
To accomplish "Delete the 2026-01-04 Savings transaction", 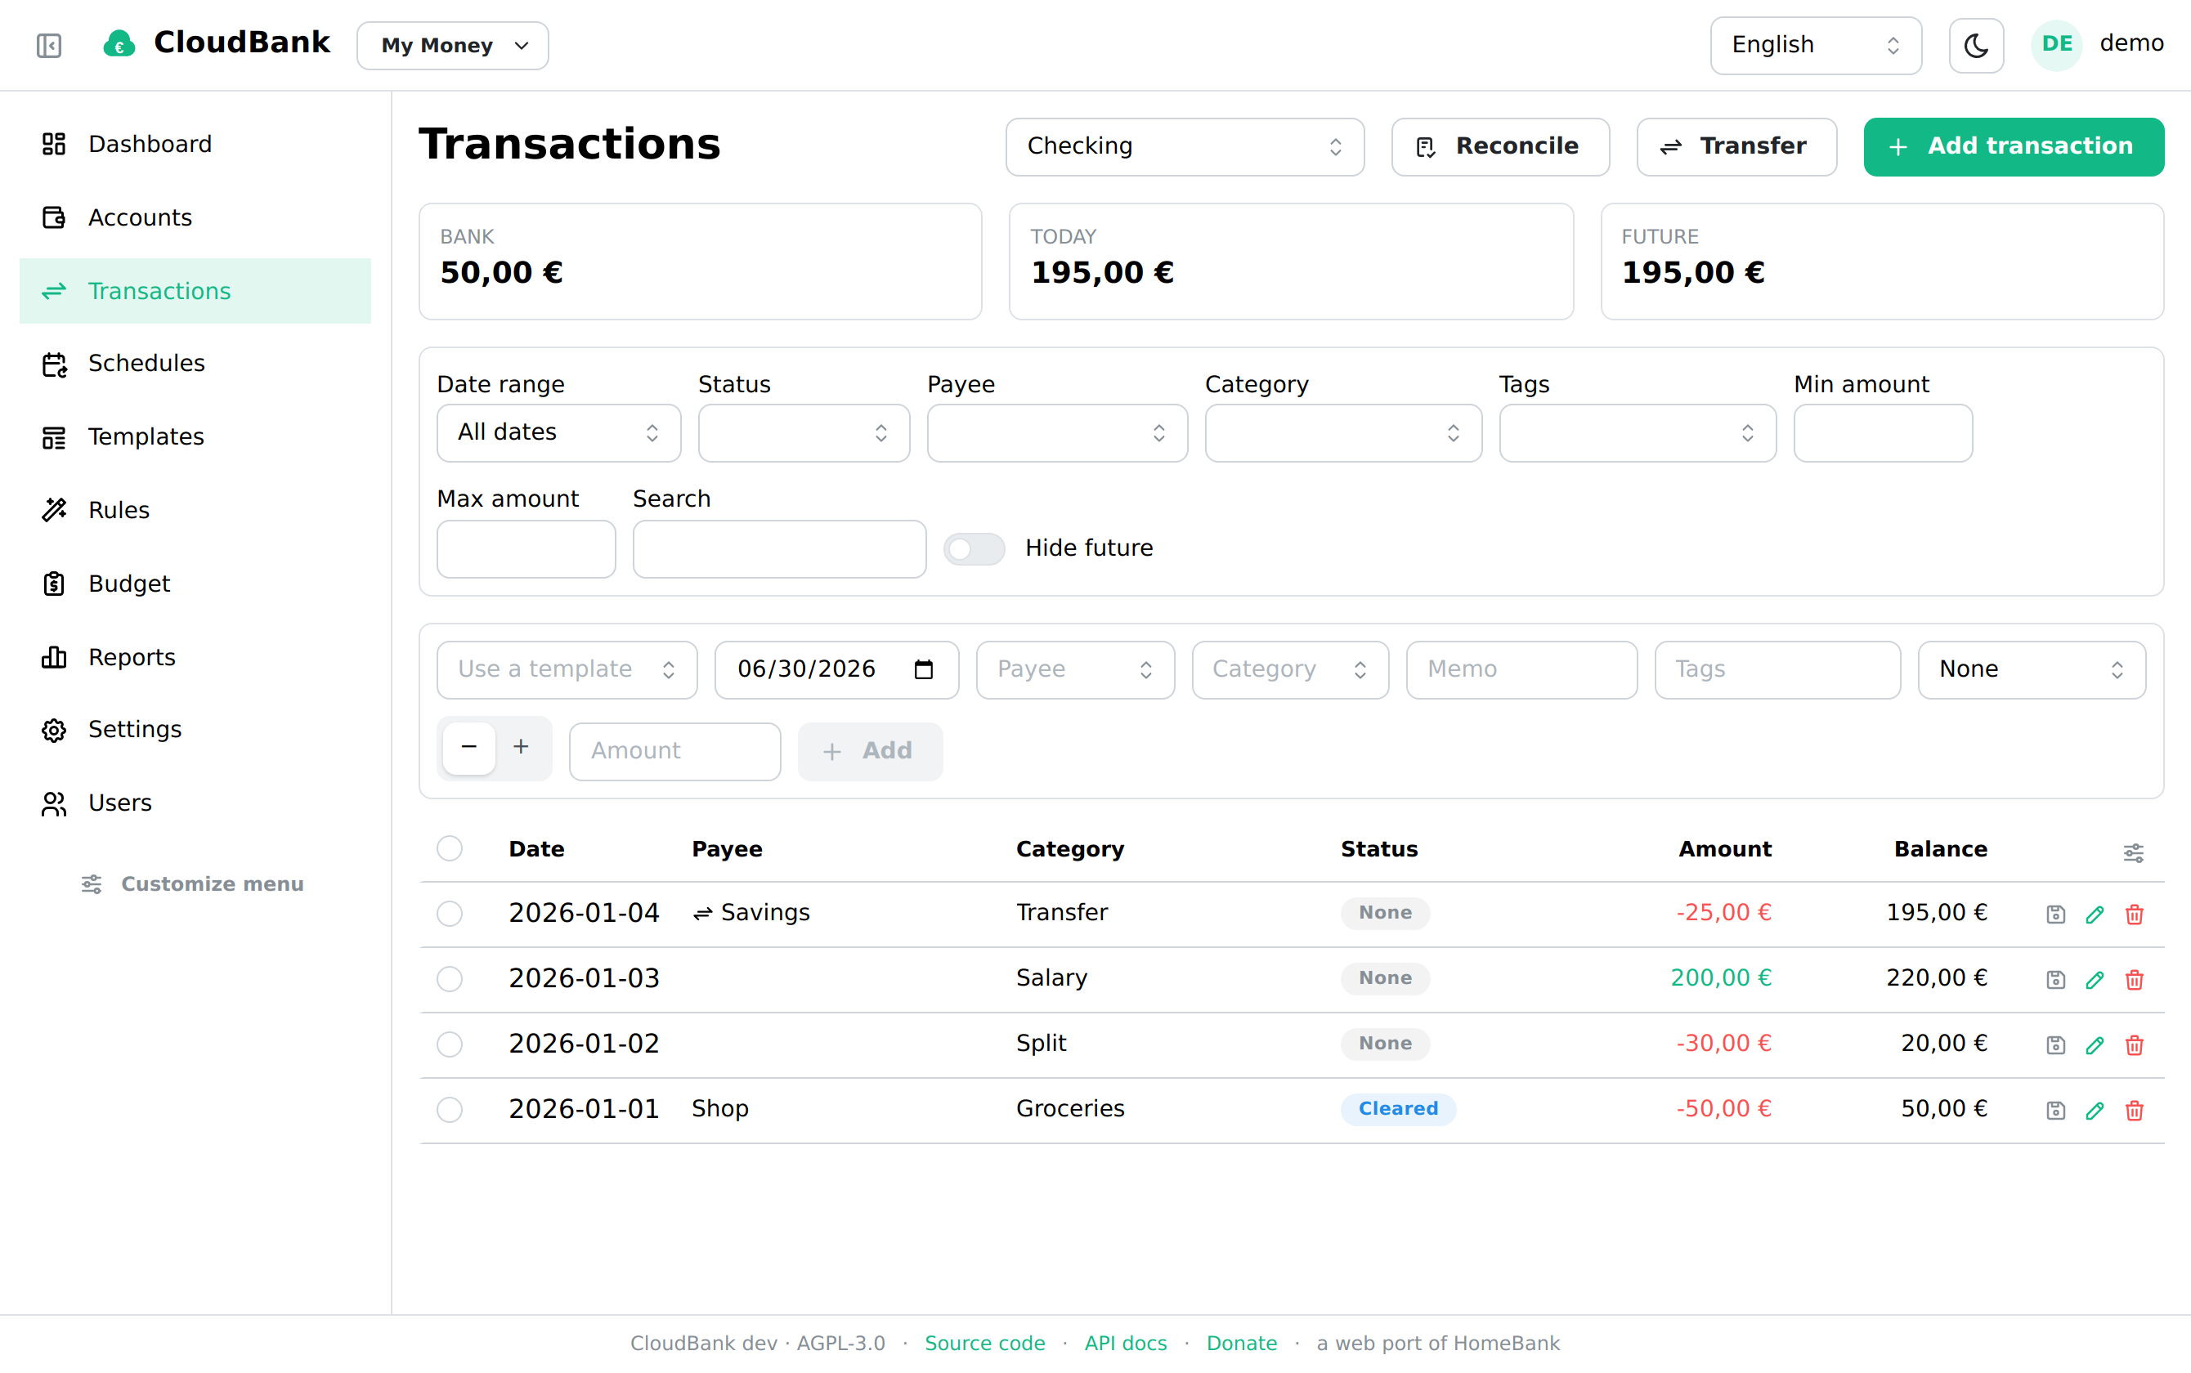I will 2135,915.
